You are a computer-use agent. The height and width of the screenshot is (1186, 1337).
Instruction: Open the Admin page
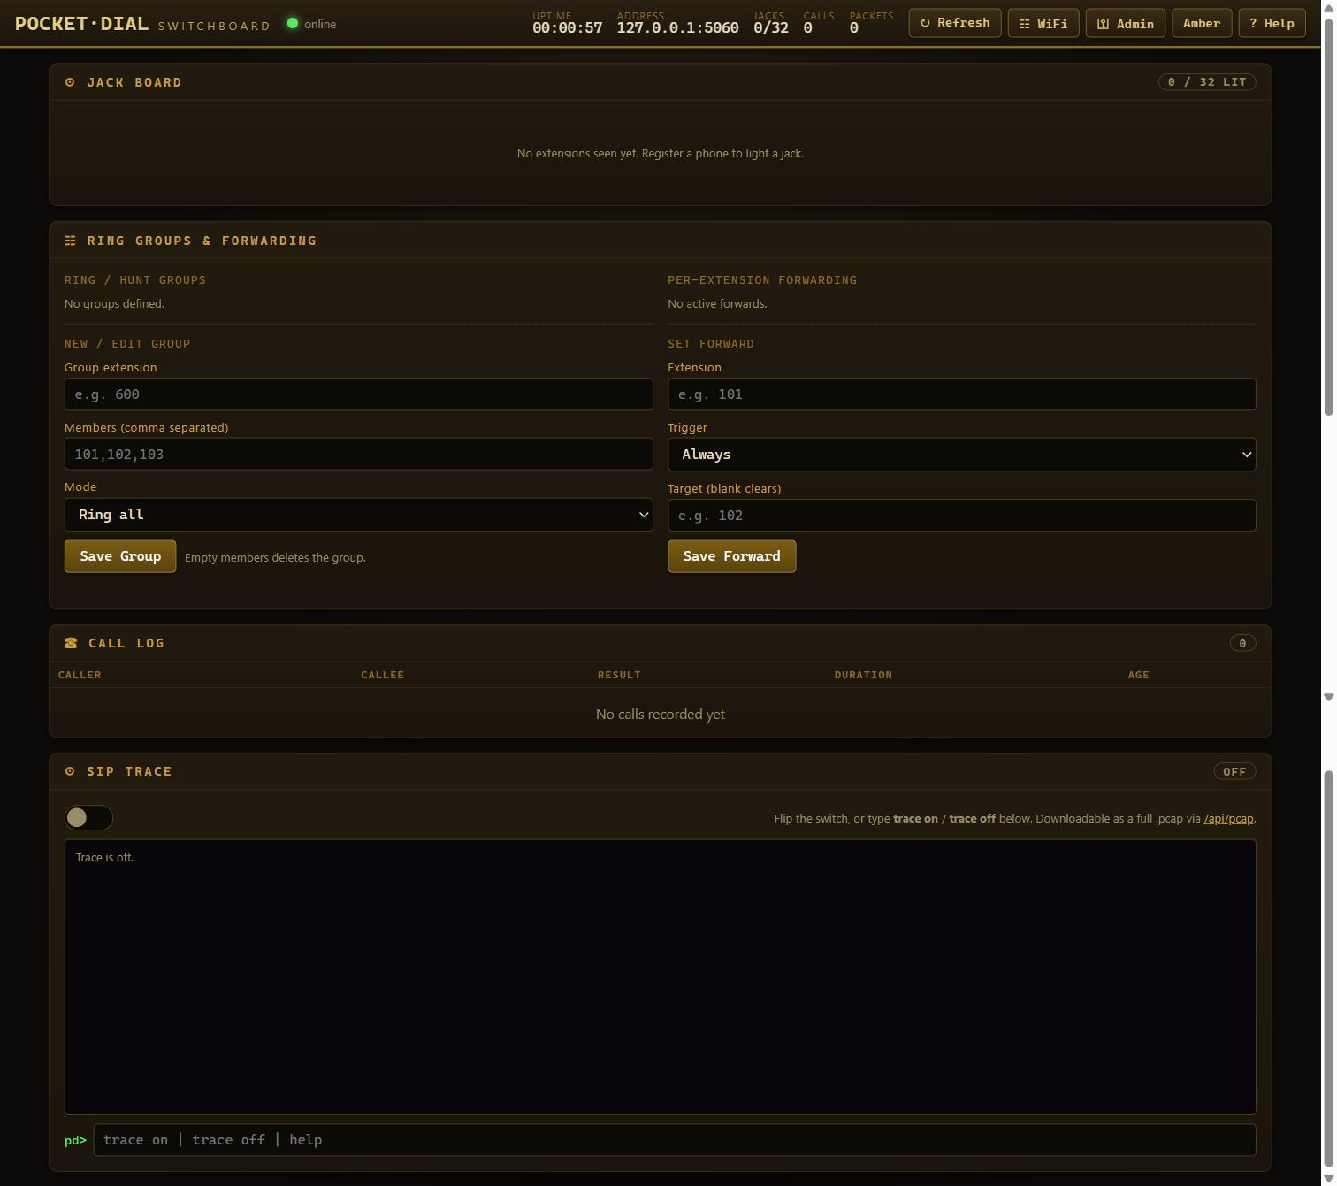click(x=1126, y=23)
